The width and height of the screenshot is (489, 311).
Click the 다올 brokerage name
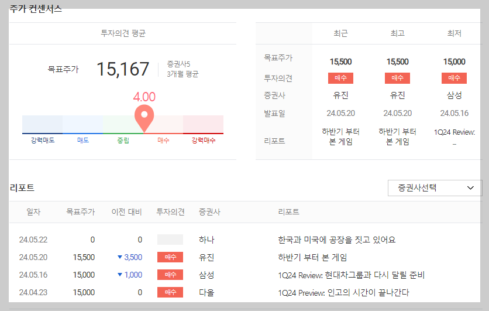point(206,293)
